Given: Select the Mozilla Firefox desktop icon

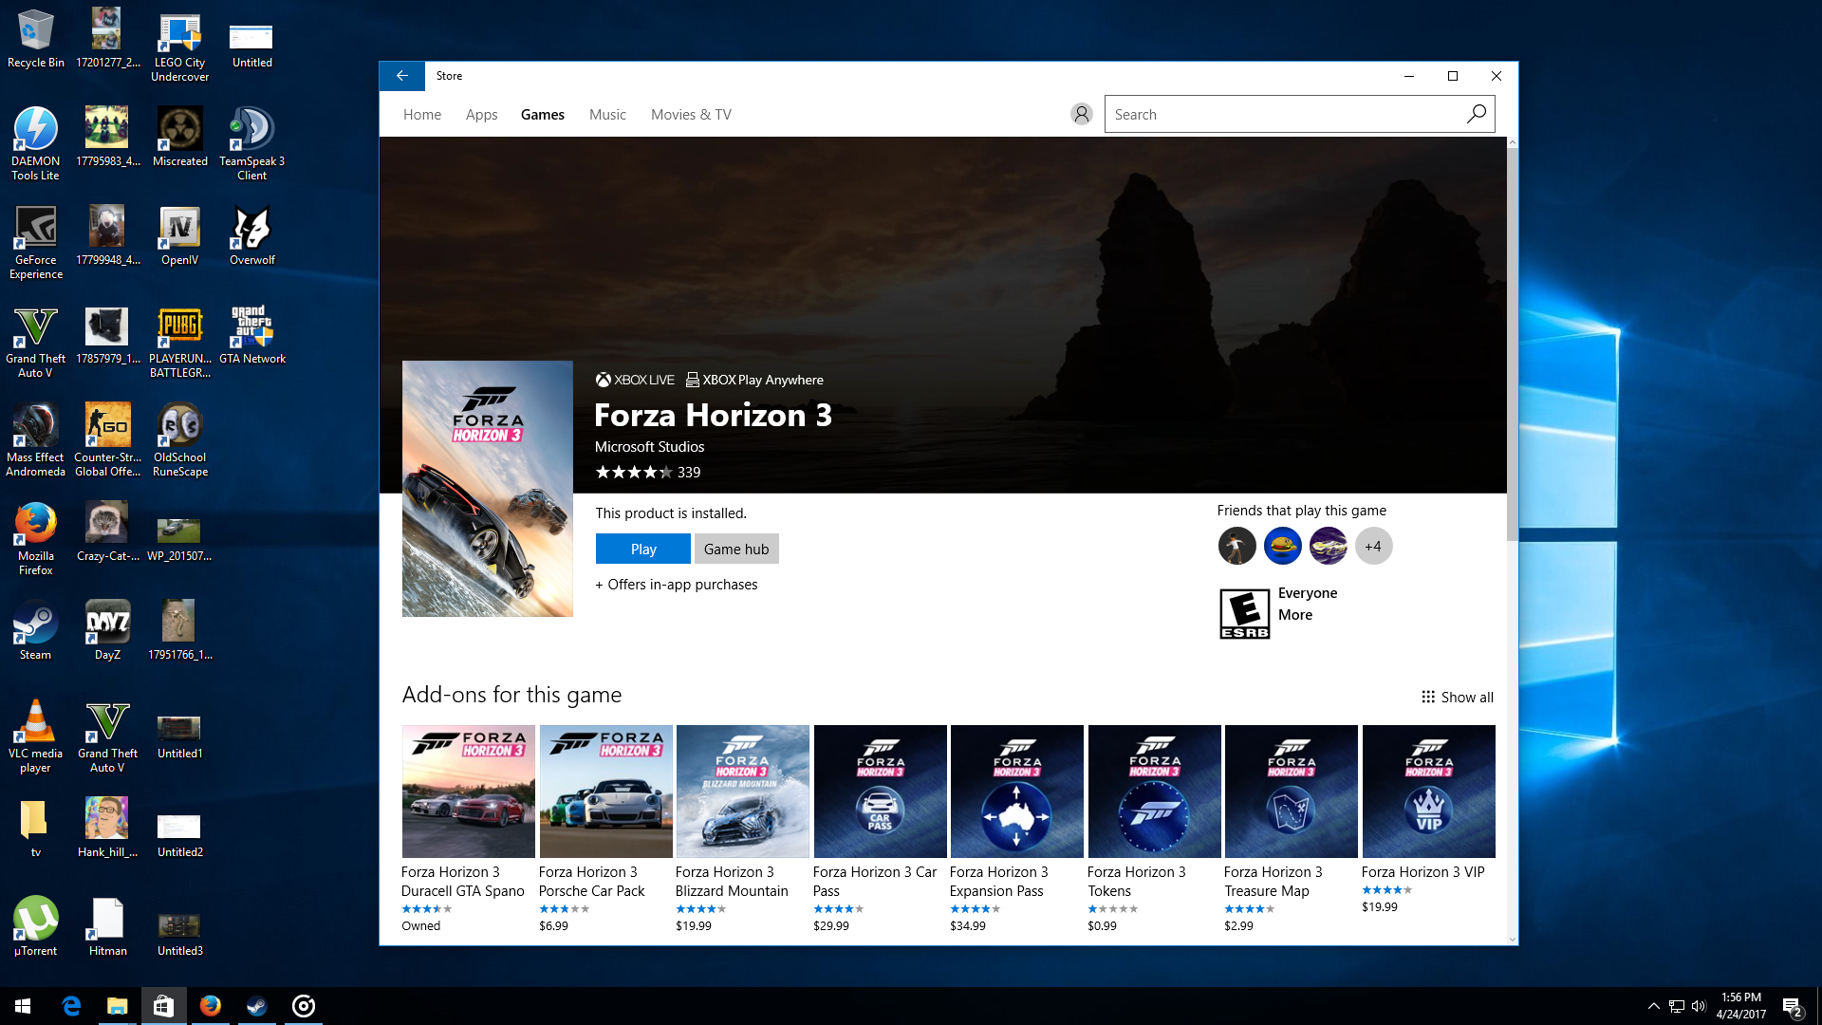Looking at the screenshot, I should (x=36, y=538).
